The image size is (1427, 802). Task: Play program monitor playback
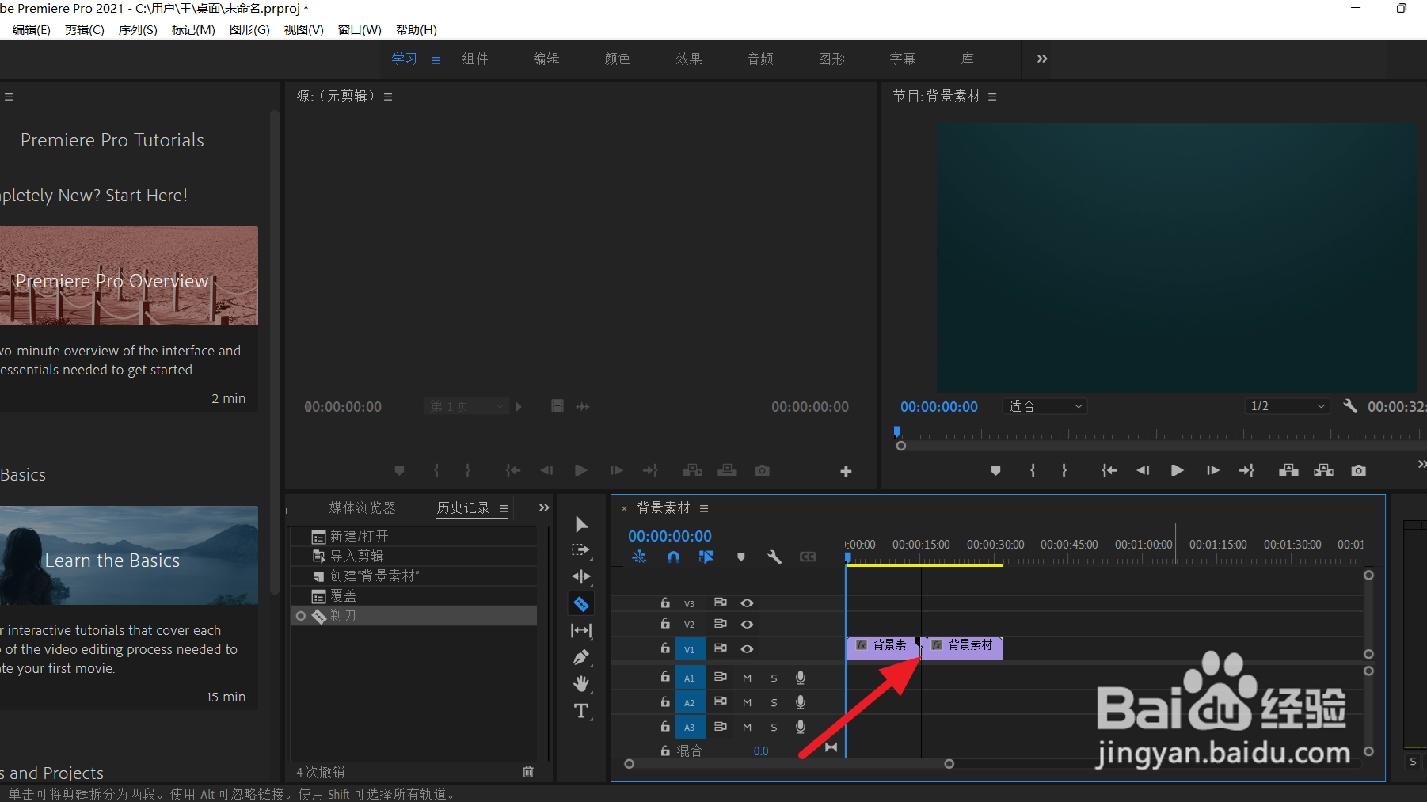[x=1178, y=470]
